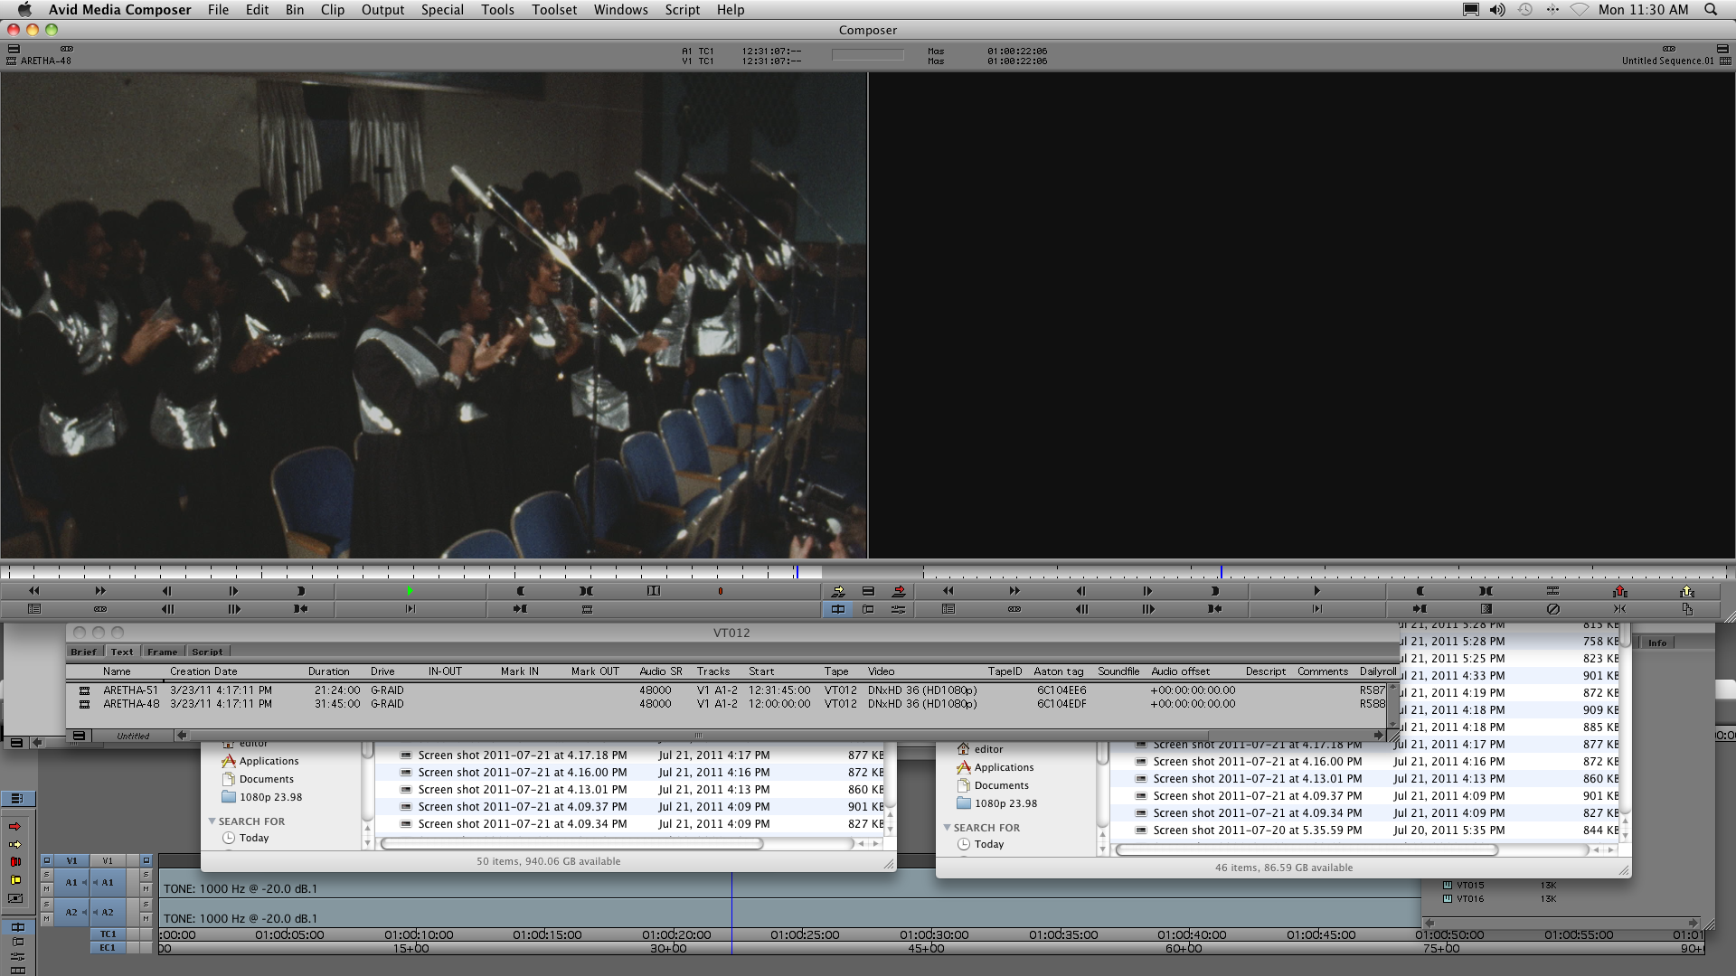
Task: Collapse SEARCH FOR section in right Finder window
Action: point(948,828)
